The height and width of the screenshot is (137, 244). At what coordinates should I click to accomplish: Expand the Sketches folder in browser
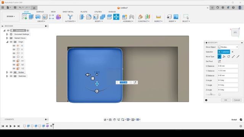[x=7, y=76]
